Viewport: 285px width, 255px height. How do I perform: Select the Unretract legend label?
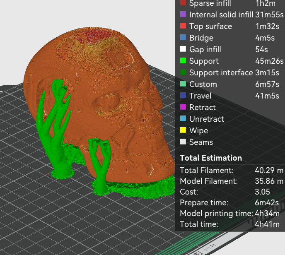[x=207, y=119]
